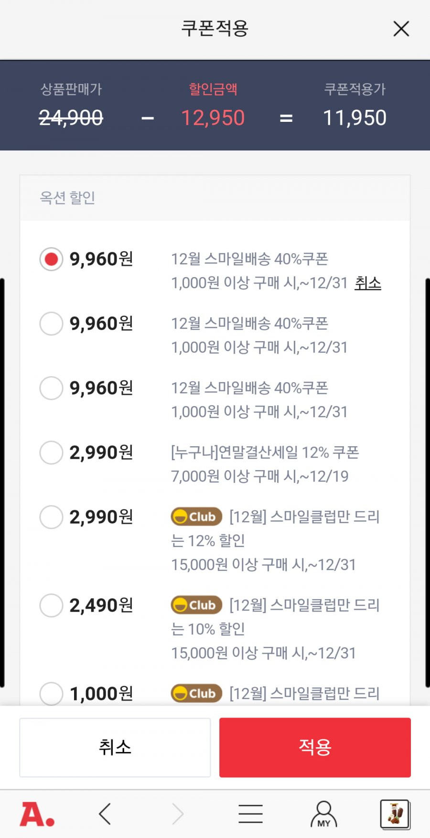This screenshot has width=430, height=838.
Task: Open the hamburger menu icon
Action: pyautogui.click(x=250, y=814)
